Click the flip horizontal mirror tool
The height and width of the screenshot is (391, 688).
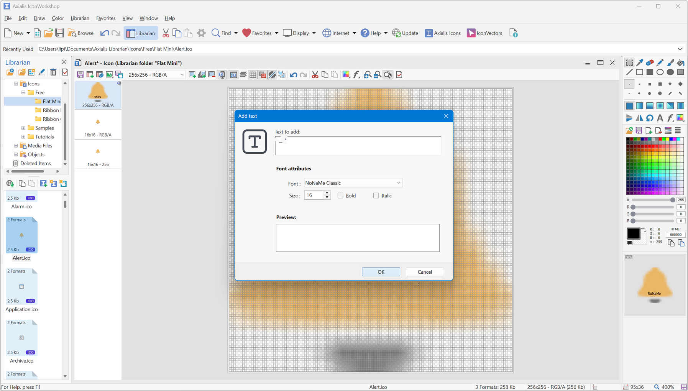click(639, 118)
